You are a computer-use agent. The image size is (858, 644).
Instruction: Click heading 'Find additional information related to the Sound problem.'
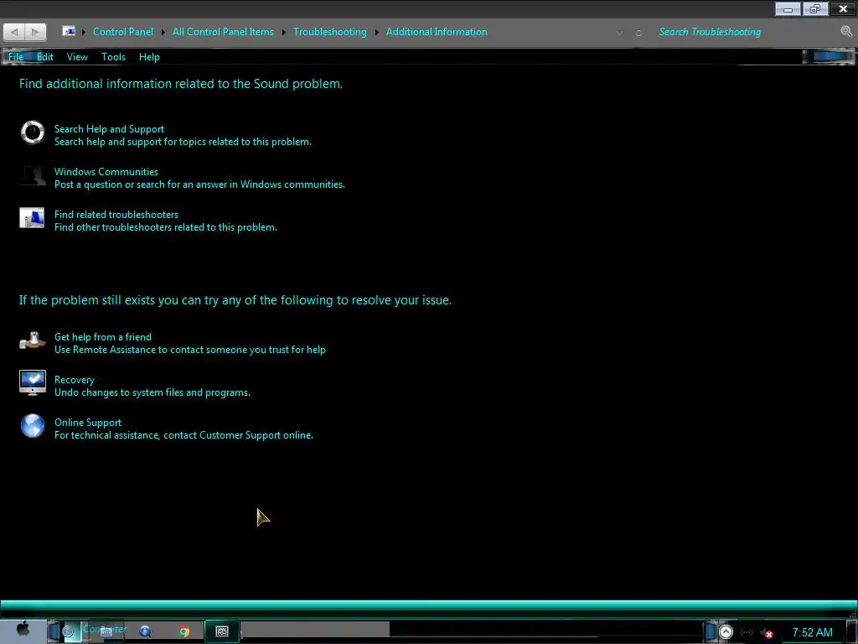point(181,84)
